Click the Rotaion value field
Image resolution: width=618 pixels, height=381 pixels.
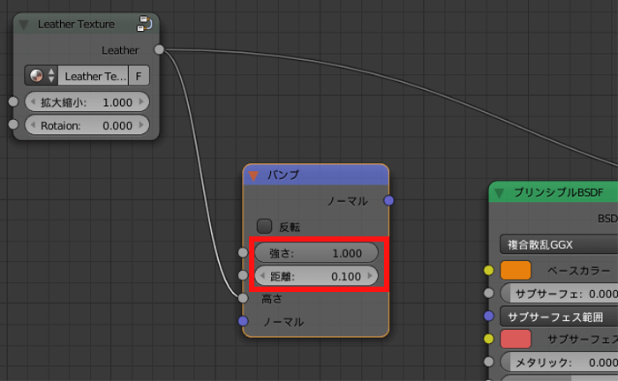tap(87, 125)
